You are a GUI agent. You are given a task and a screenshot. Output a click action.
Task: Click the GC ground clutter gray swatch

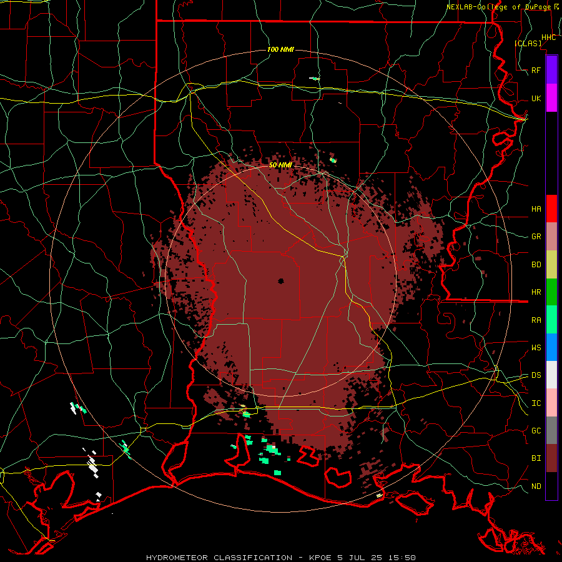click(x=551, y=430)
